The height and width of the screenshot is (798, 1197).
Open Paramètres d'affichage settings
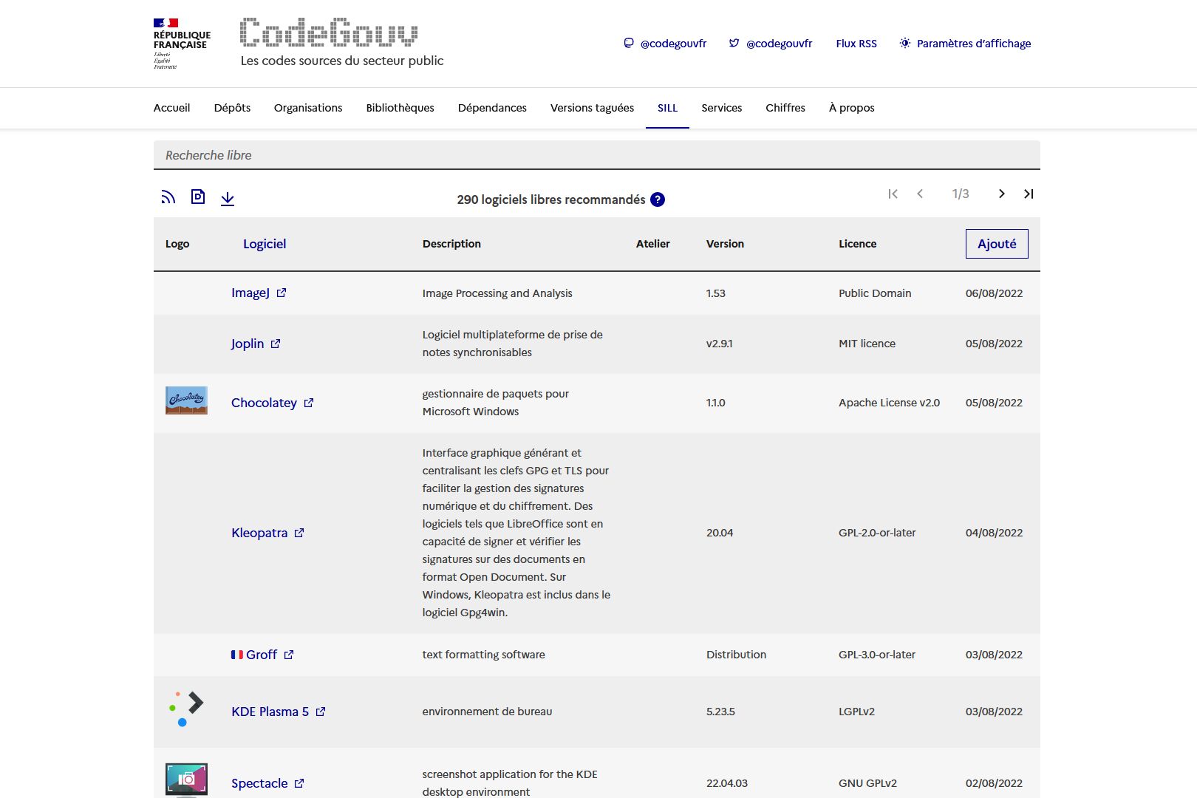click(965, 44)
